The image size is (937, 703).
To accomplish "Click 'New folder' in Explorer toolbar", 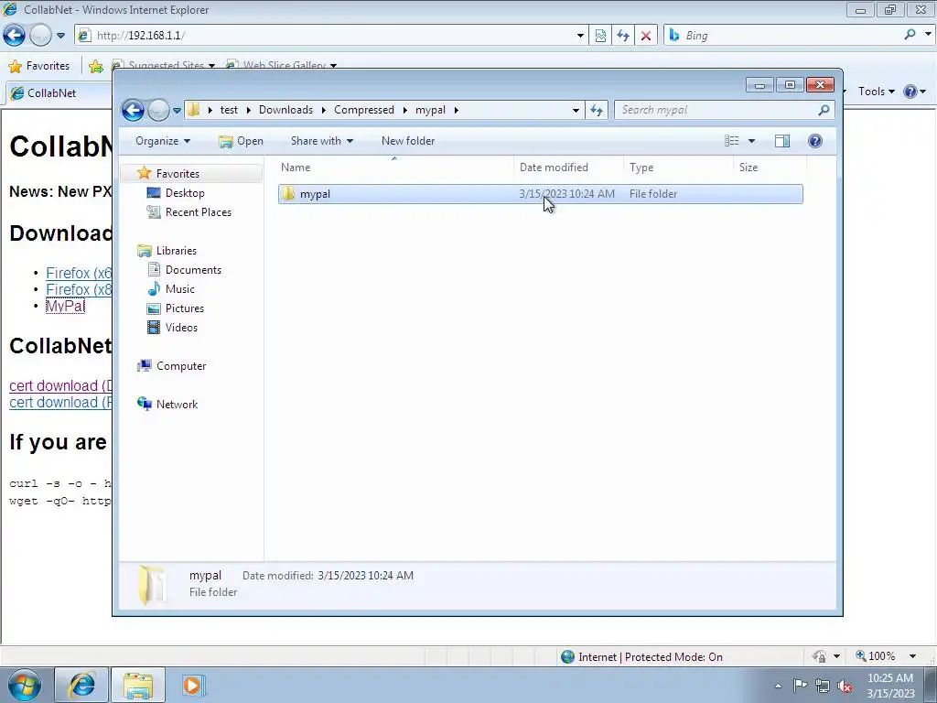I will click(x=408, y=141).
